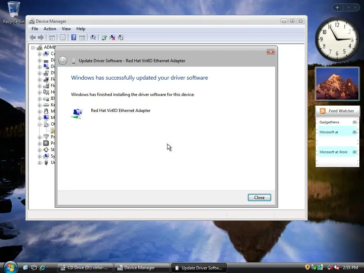
Task: Launch Internet Explorer from quick launch
Action: [x=43, y=268]
